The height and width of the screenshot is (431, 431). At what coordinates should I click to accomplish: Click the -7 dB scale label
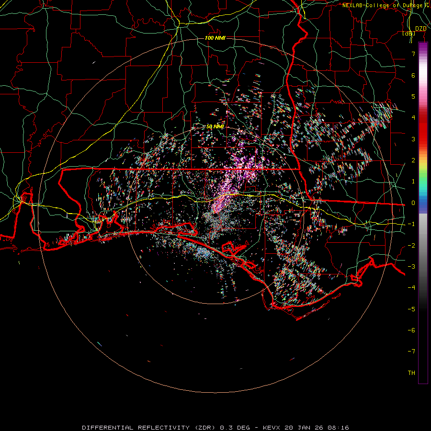(x=411, y=352)
